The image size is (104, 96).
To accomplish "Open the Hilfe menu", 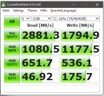I will tap(43, 10).
